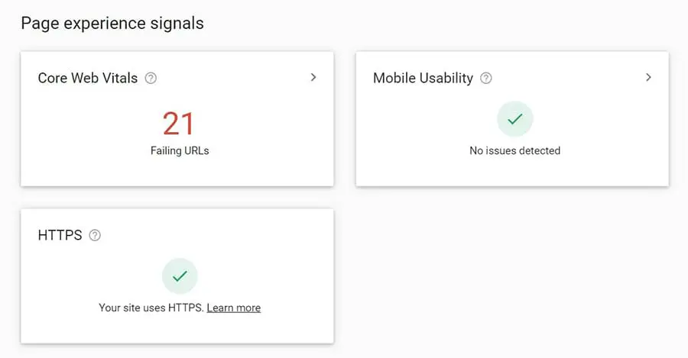688x358 pixels.
Task: Click the red 21 failing count
Action: coord(179,123)
